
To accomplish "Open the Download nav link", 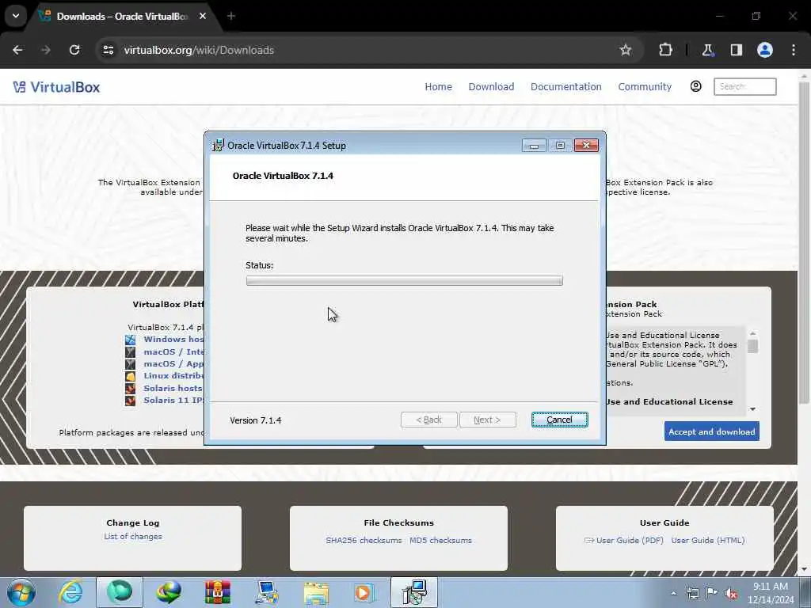I will 491,87.
